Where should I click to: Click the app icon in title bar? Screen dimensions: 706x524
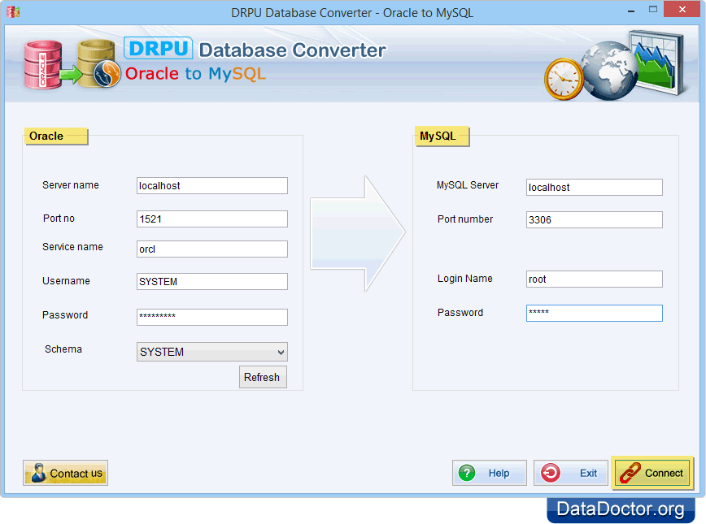pos(13,11)
